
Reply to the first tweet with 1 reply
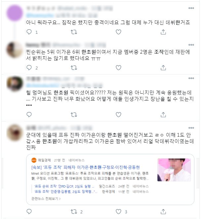29,32
